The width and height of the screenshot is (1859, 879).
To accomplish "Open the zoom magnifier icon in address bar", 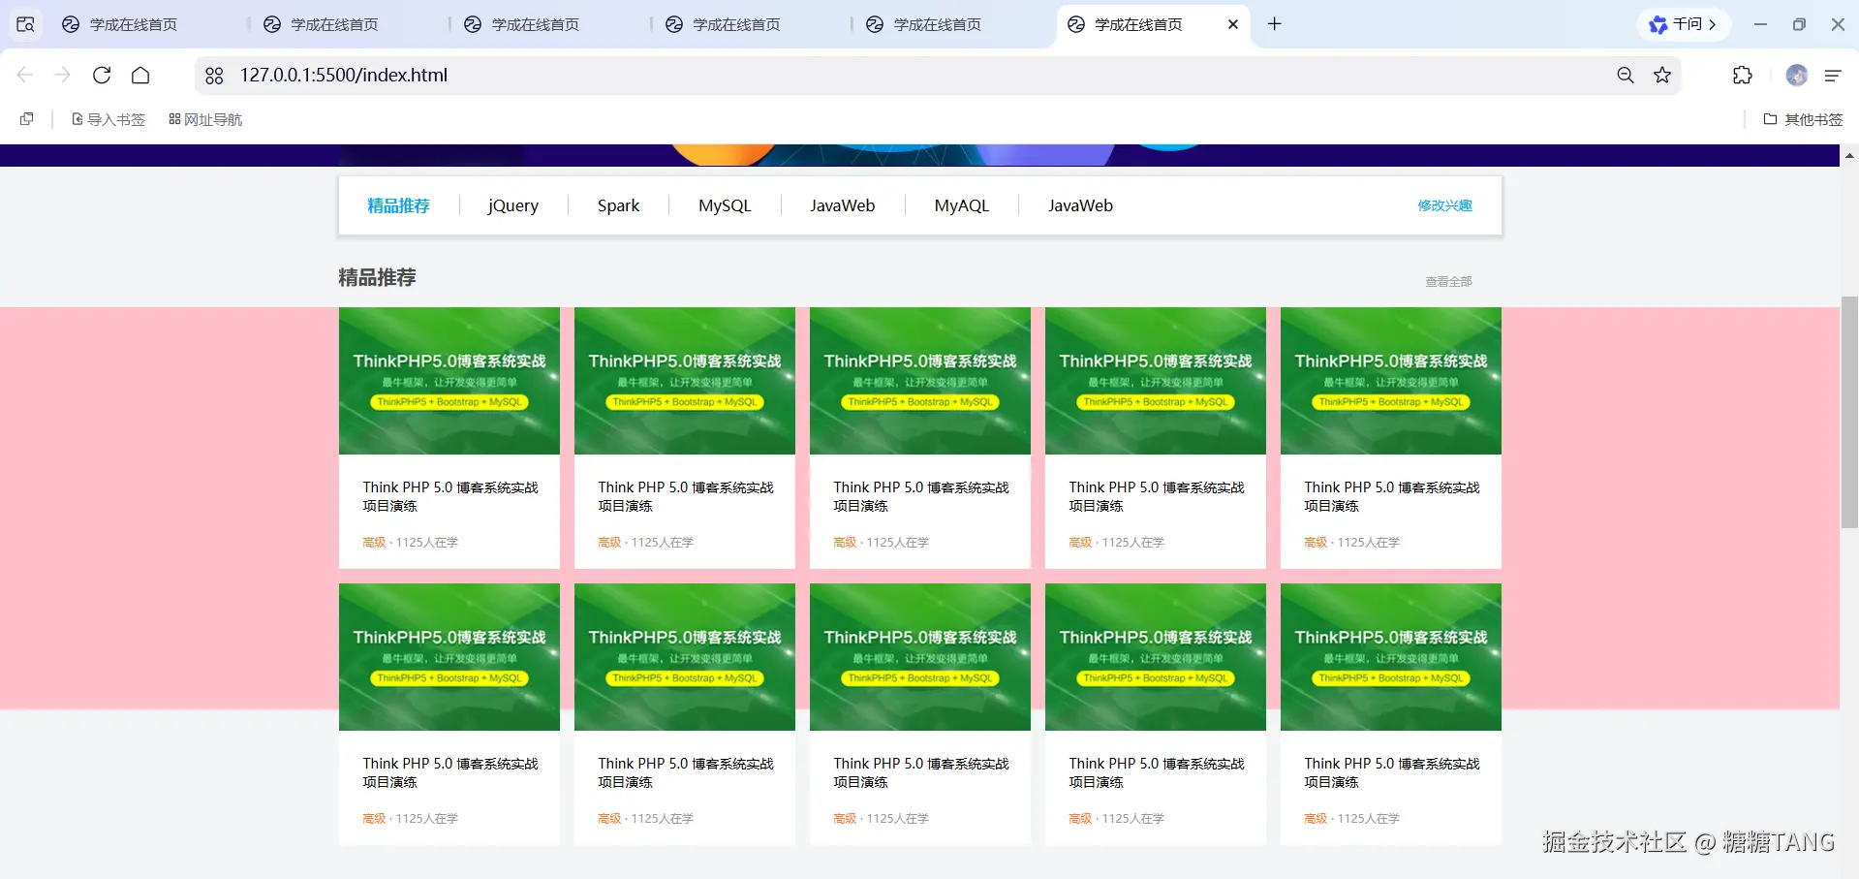I will (x=1626, y=76).
